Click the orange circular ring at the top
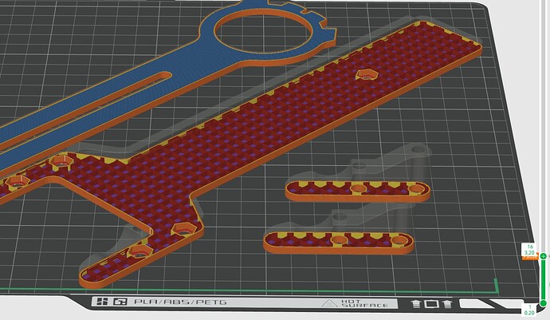The image size is (550, 320). click(263, 9)
